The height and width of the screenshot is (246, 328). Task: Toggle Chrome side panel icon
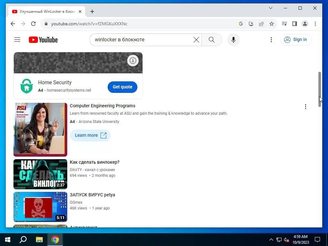(x=295, y=24)
